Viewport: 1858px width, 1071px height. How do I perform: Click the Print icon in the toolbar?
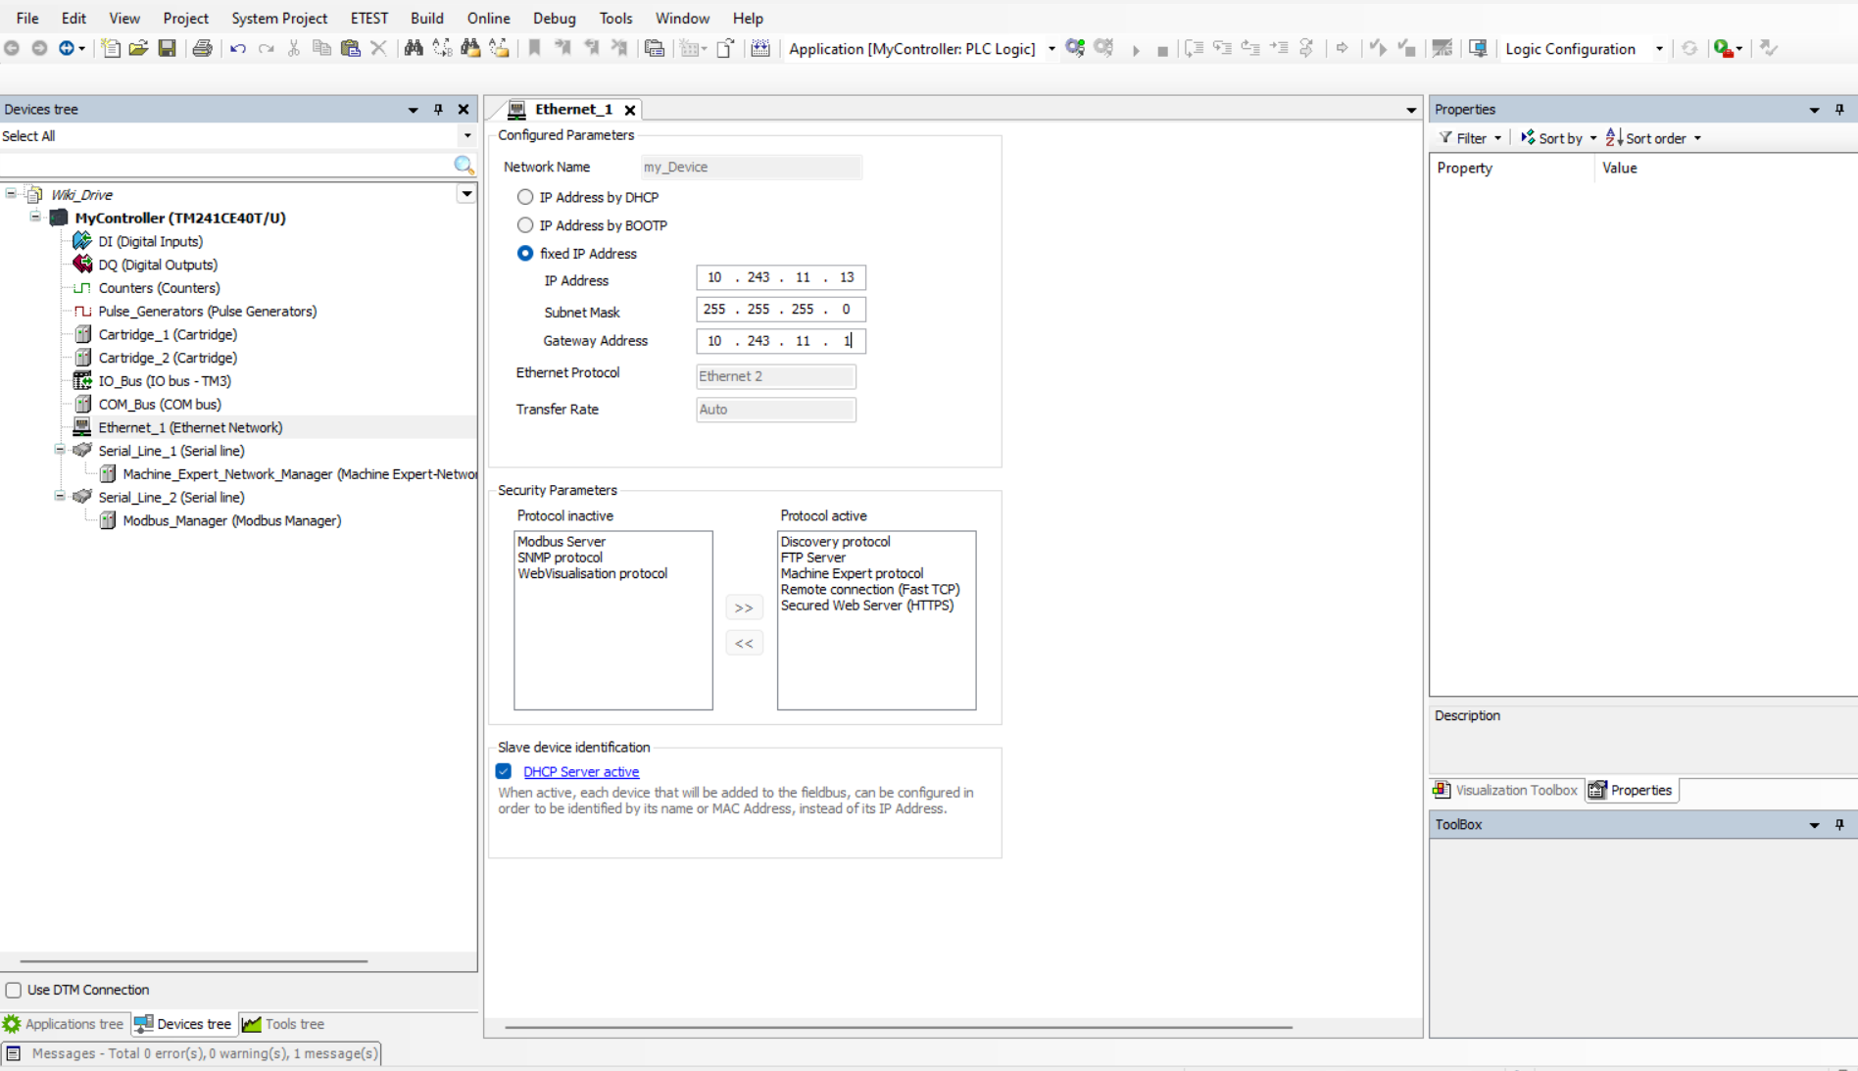coord(202,48)
